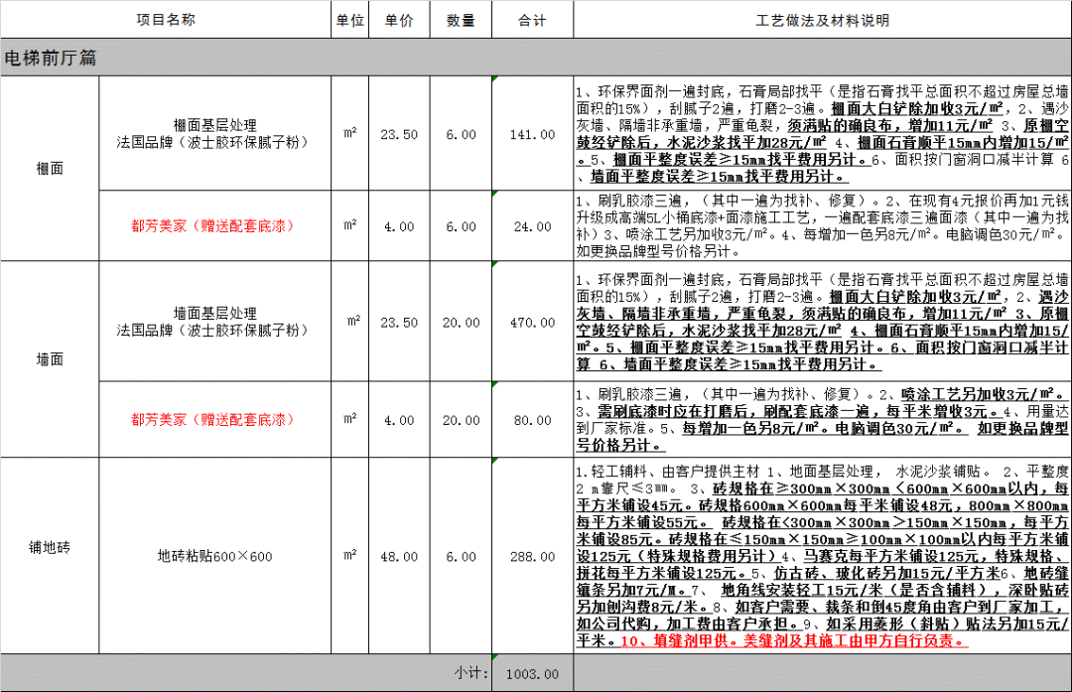The image size is (1072, 692).
Task: Click the 棚面基层处理 row description cell
Action: [823, 133]
